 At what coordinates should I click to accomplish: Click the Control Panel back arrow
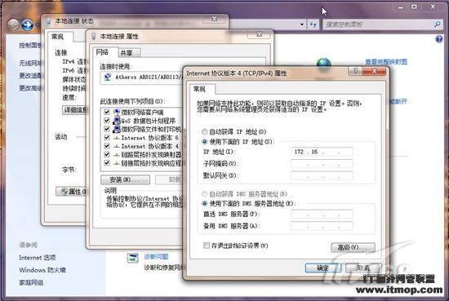click(13, 24)
